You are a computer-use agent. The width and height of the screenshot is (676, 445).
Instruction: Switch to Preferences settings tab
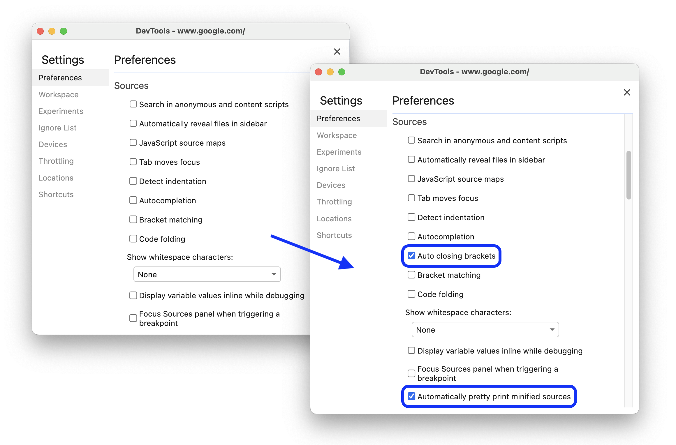pos(338,118)
